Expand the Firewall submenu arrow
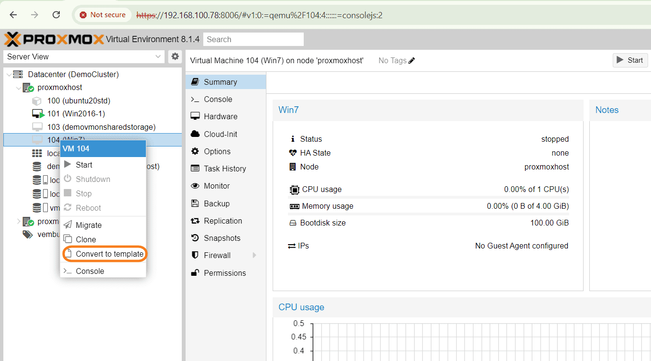 coord(254,255)
